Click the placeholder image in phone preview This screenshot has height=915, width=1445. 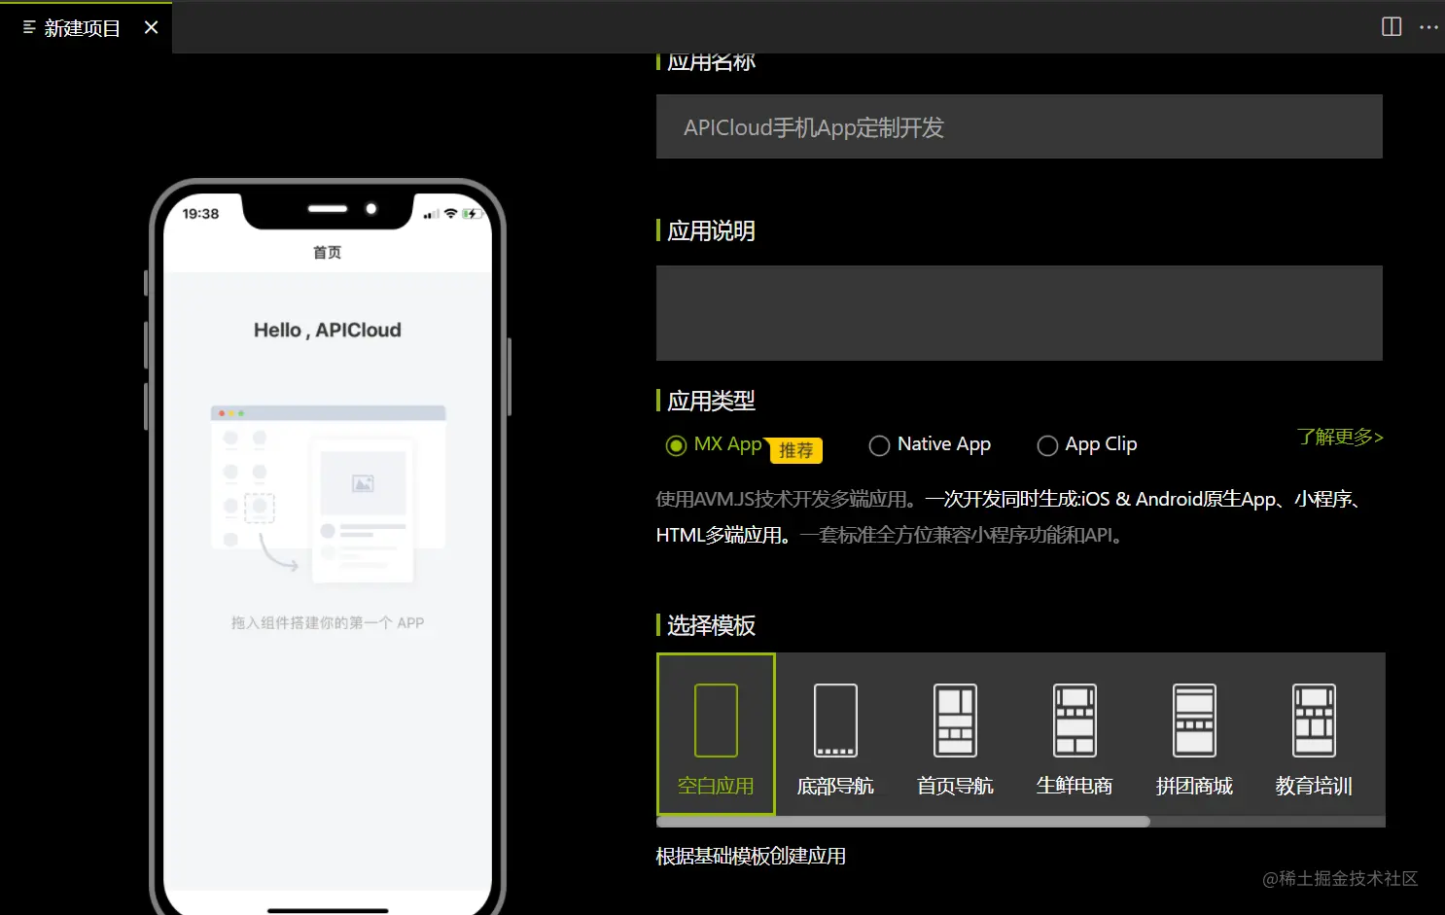pyautogui.click(x=363, y=483)
